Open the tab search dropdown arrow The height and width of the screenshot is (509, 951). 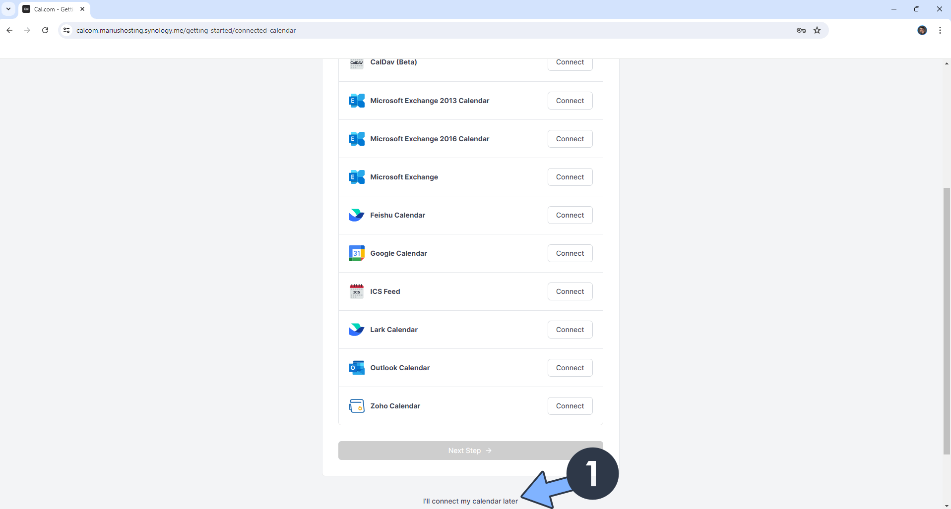8,9
